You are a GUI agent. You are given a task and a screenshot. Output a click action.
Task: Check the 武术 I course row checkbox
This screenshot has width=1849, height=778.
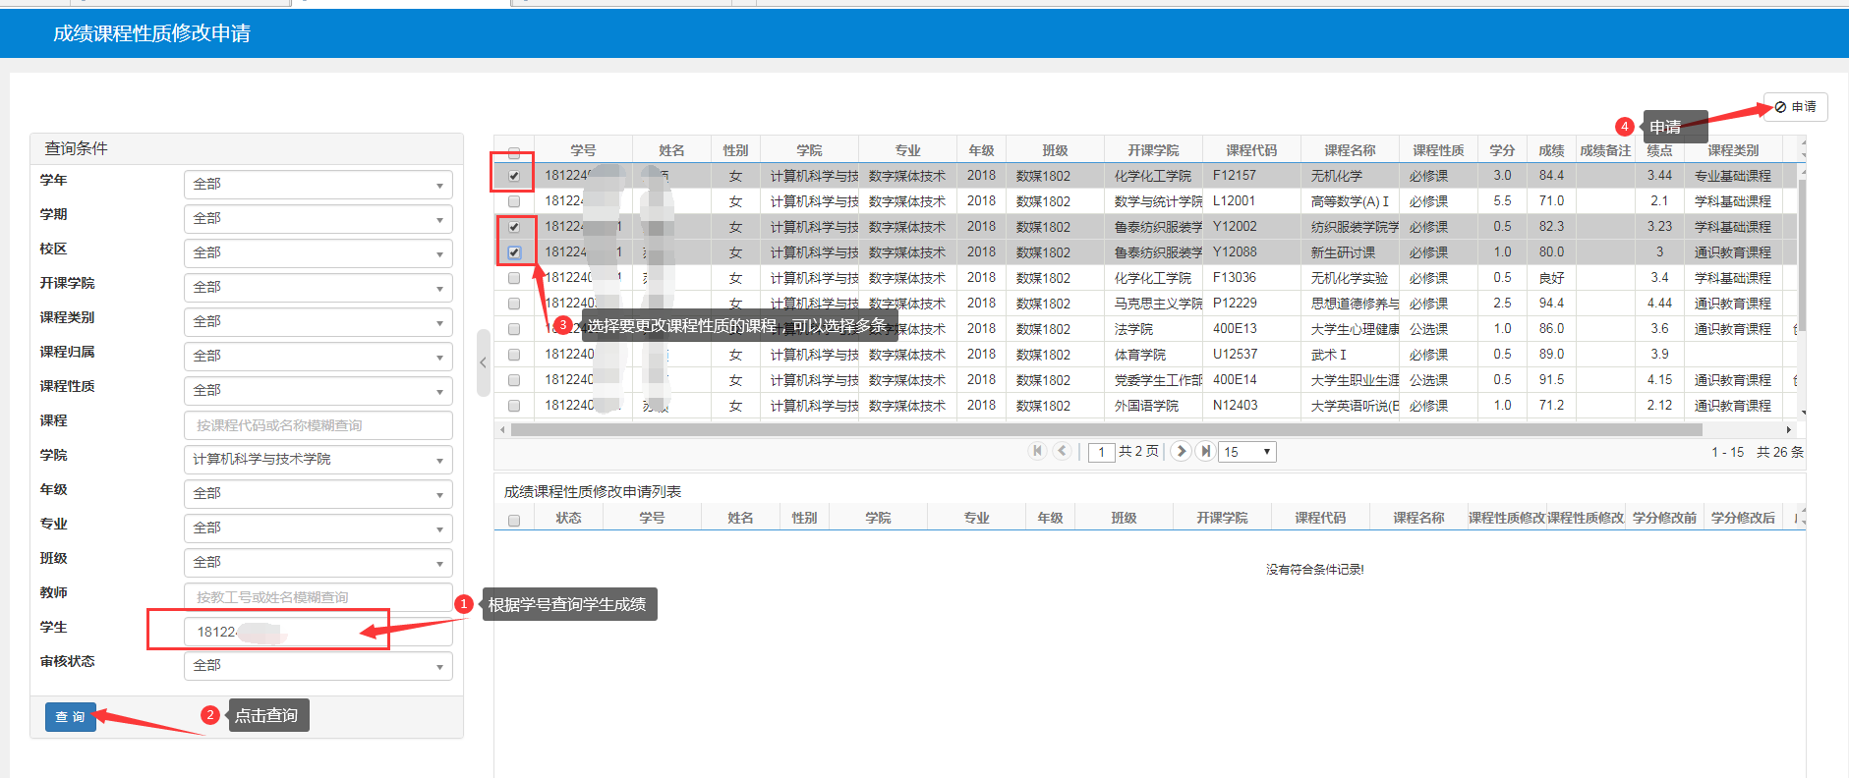[514, 355]
